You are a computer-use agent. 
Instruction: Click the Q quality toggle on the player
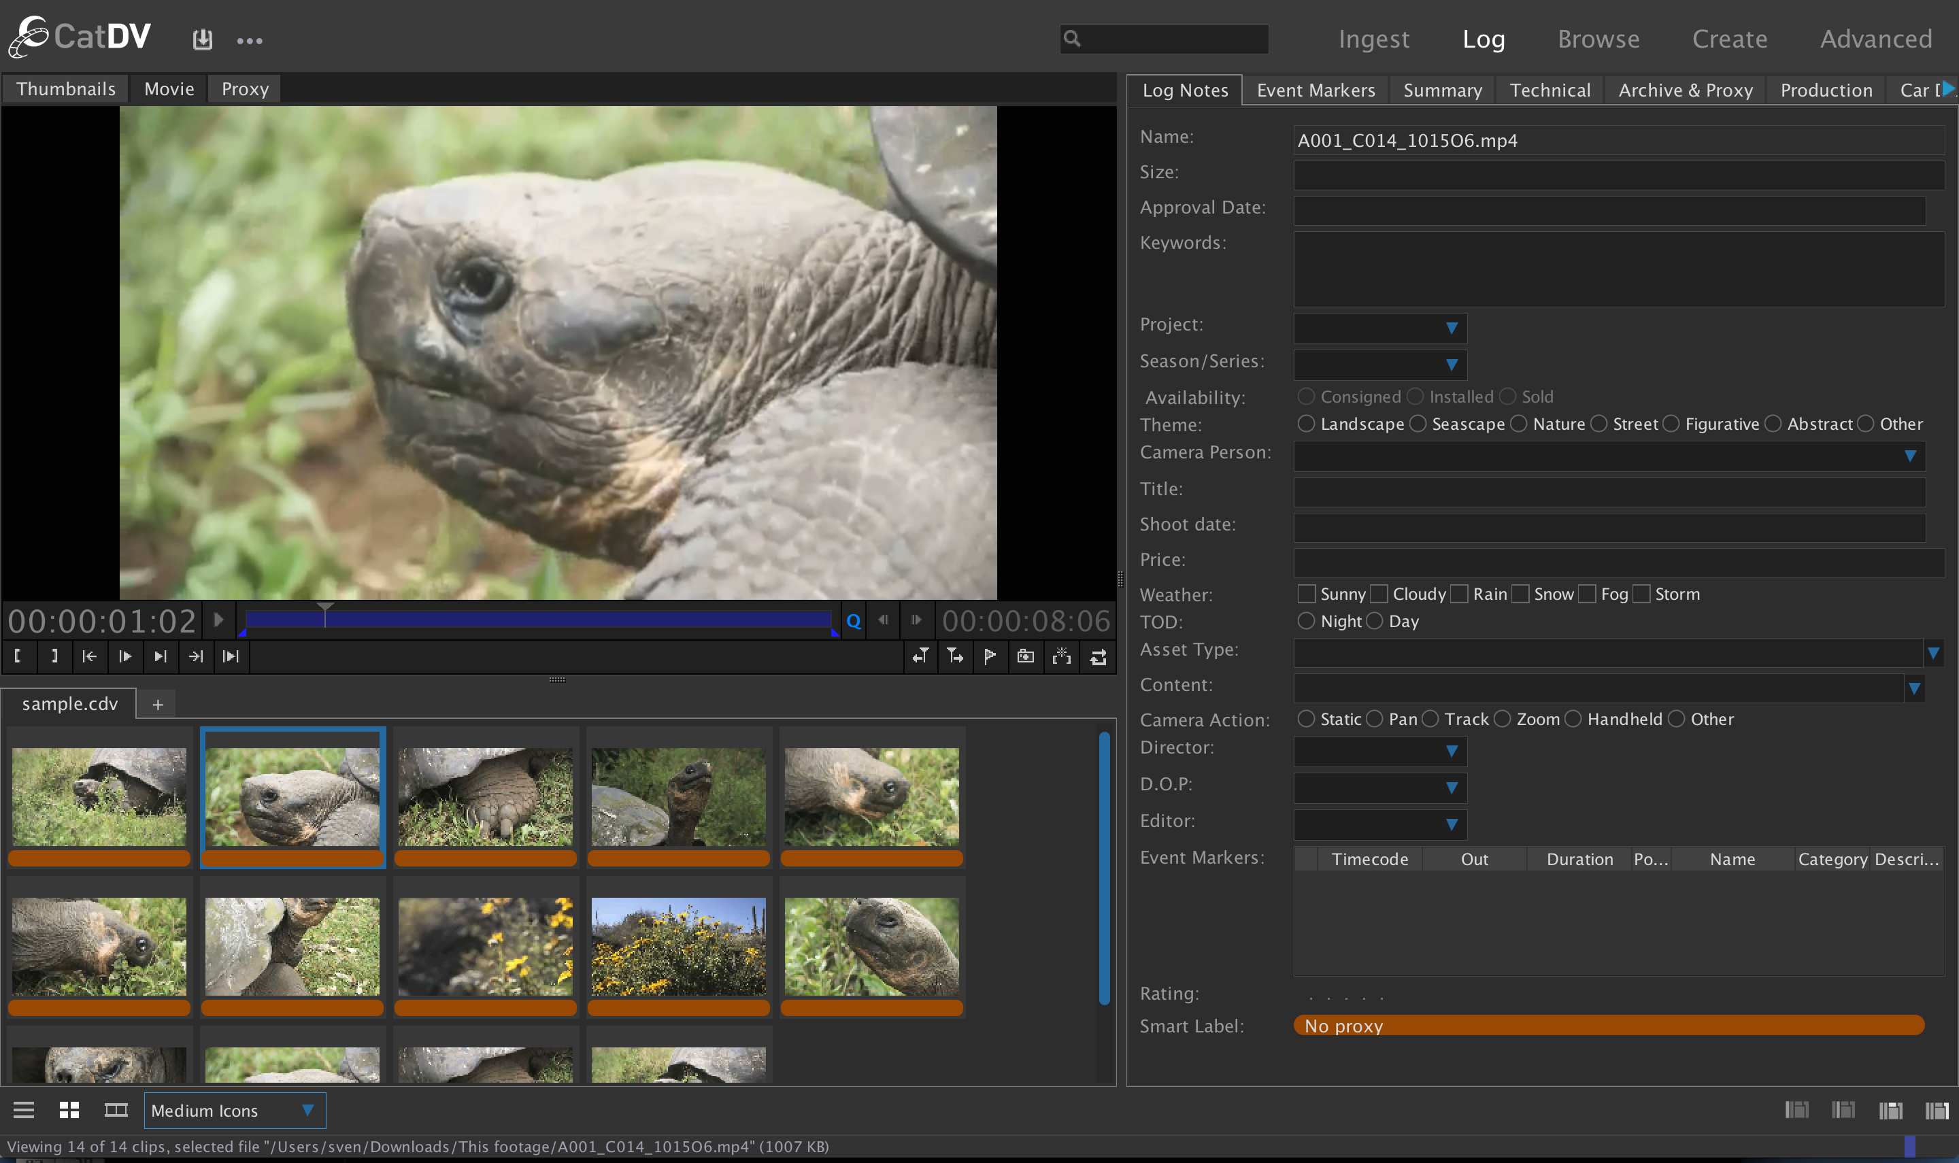[852, 621]
